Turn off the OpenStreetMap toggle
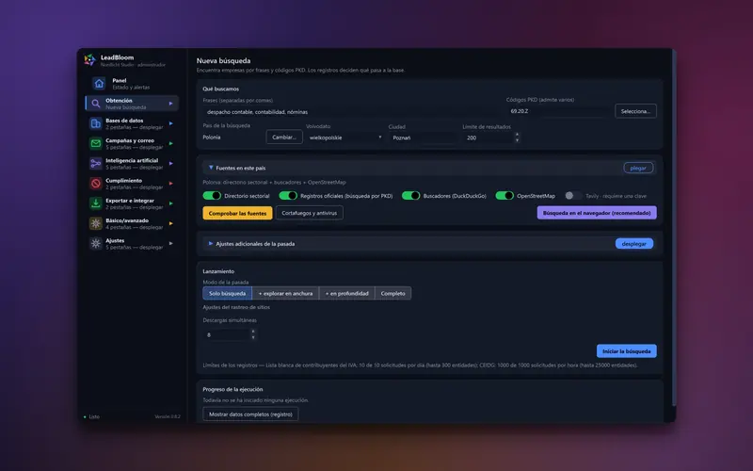The width and height of the screenshot is (753, 471). 505,196
